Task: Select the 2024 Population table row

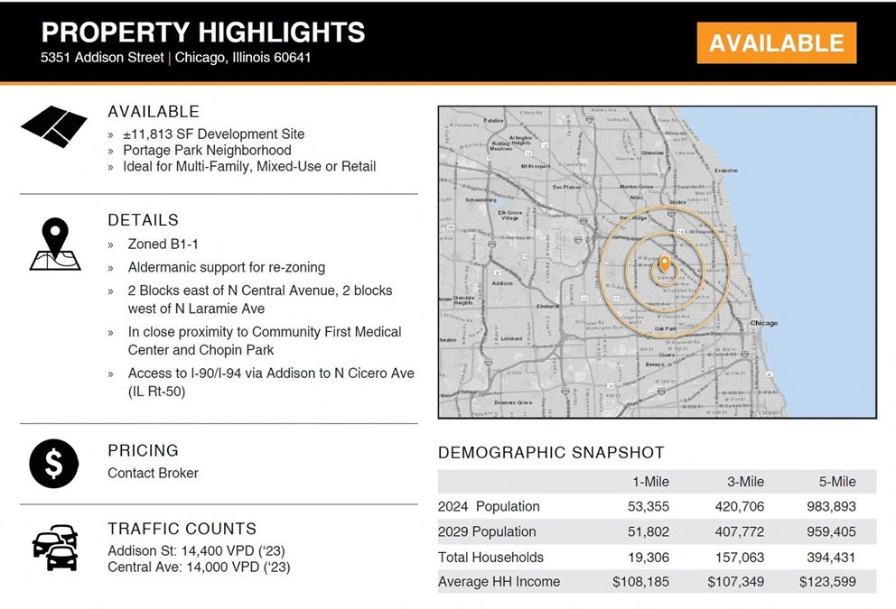Action: [x=488, y=506]
